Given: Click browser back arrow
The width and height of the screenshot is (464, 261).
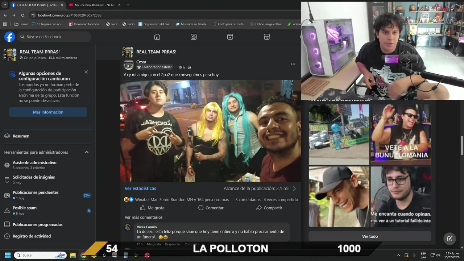Looking at the screenshot, I should 5,15.
